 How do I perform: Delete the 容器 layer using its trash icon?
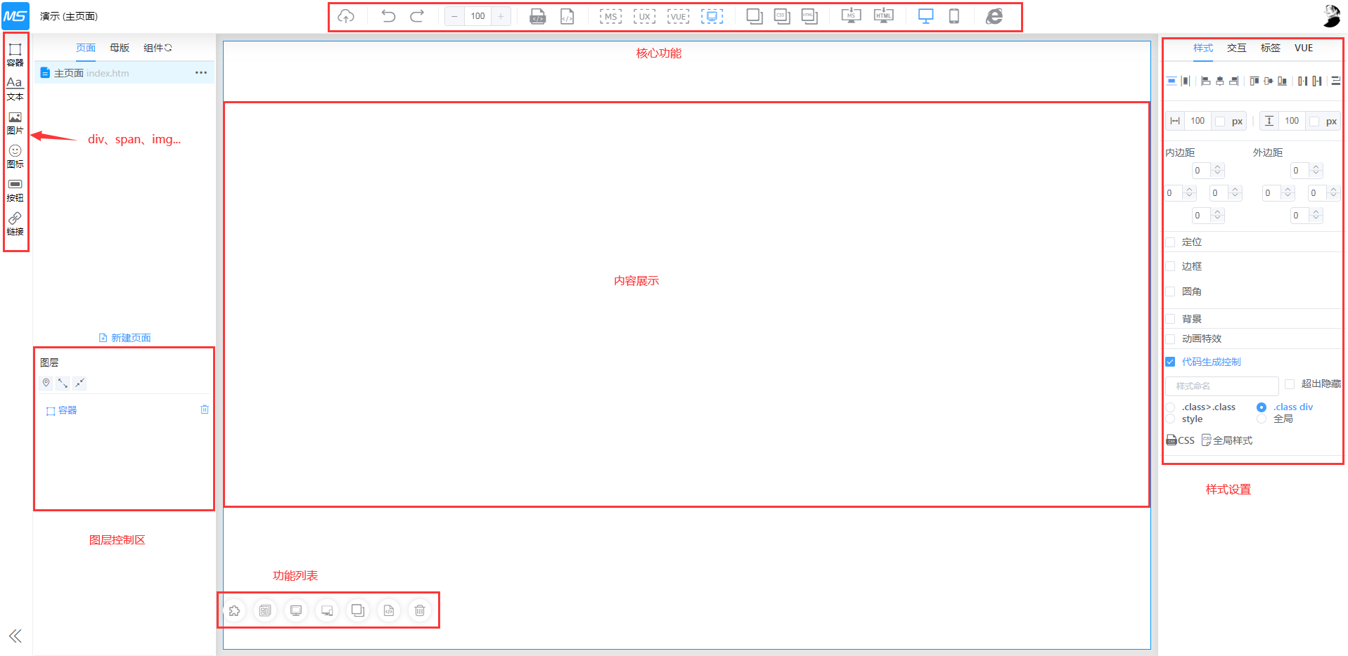(x=205, y=409)
